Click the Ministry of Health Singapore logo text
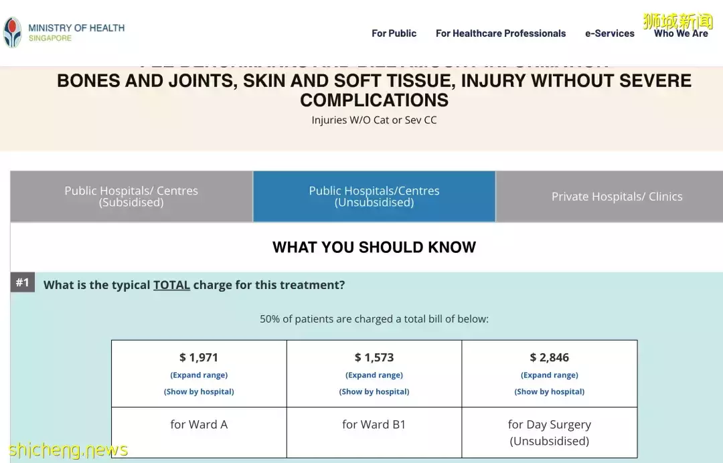Viewport: 723px width, 463px height. click(76, 32)
